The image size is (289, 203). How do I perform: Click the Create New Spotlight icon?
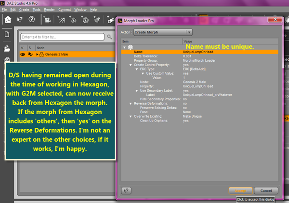[61, 19]
